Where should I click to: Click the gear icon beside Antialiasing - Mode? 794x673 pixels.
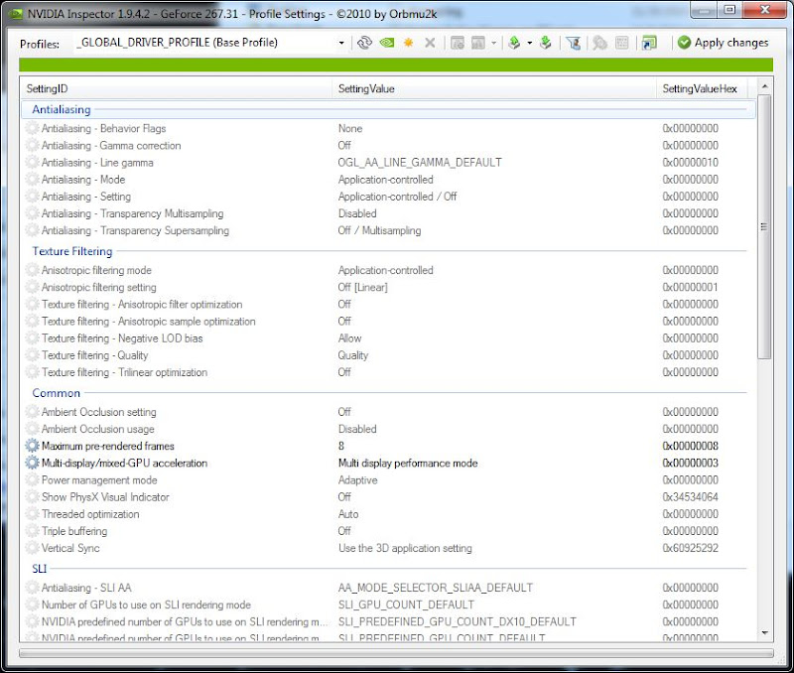(32, 180)
